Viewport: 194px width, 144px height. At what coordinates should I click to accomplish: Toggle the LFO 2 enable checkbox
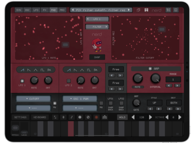tap(69, 81)
